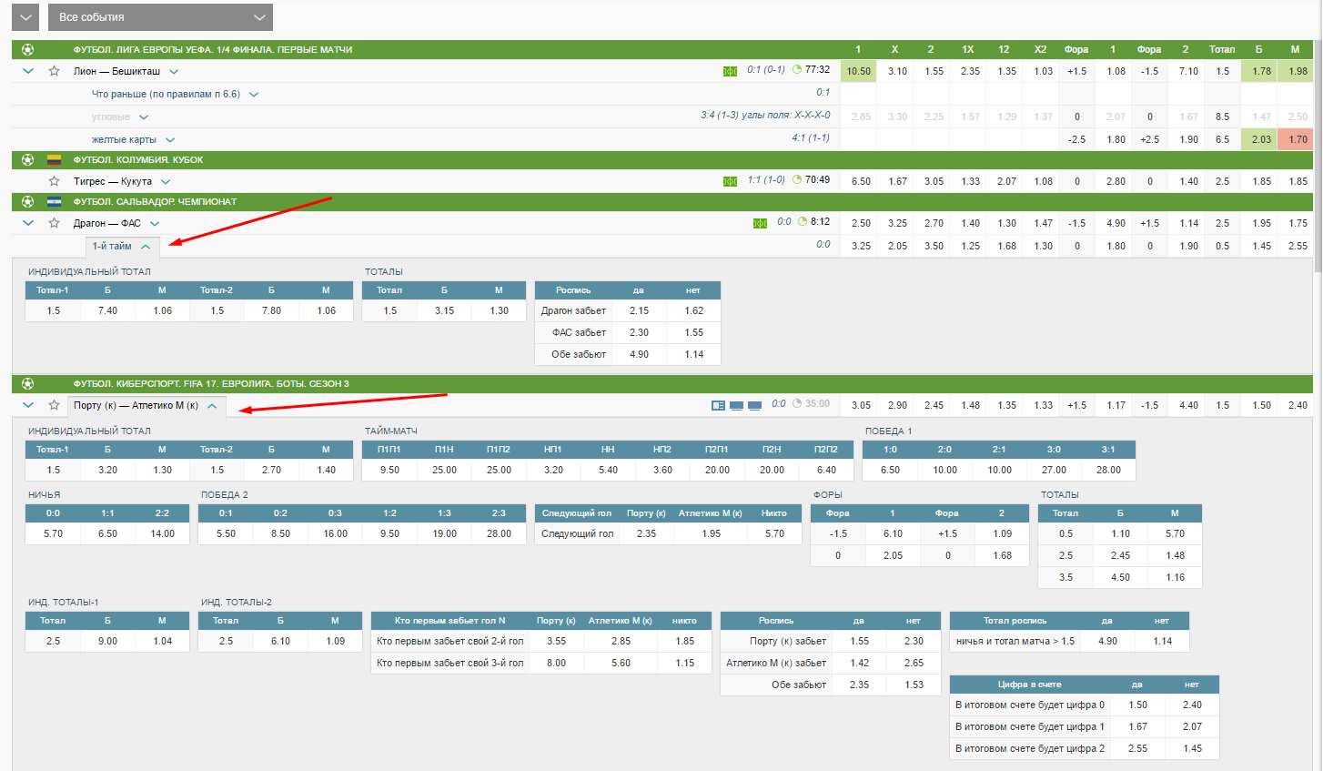The width and height of the screenshot is (1323, 771).
Task: Star the Тигрес — Кукута match
Action: pyautogui.click(x=54, y=181)
